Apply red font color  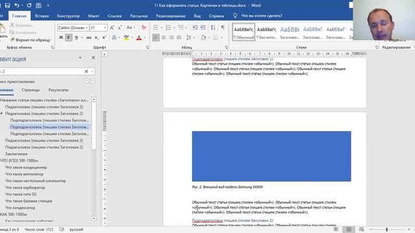(x=139, y=38)
